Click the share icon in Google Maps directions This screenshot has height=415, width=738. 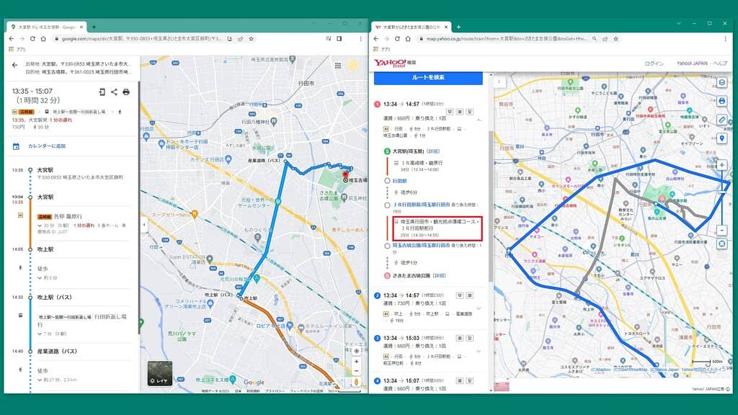click(x=114, y=92)
